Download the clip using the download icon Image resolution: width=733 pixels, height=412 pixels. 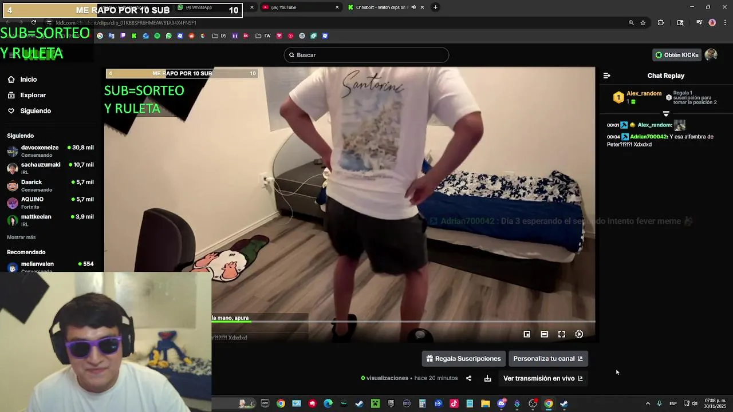pyautogui.click(x=487, y=378)
